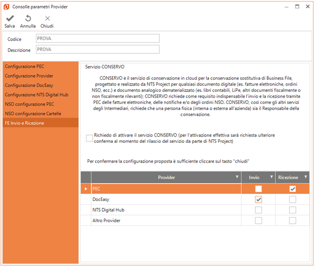Select NSO configurazione Cartelle section
Viewport: 315px width, 267px height.
[41, 113]
